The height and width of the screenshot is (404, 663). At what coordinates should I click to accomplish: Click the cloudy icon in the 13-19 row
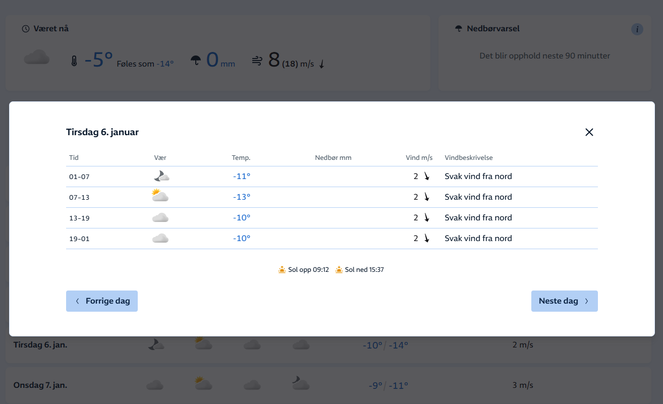click(x=160, y=218)
